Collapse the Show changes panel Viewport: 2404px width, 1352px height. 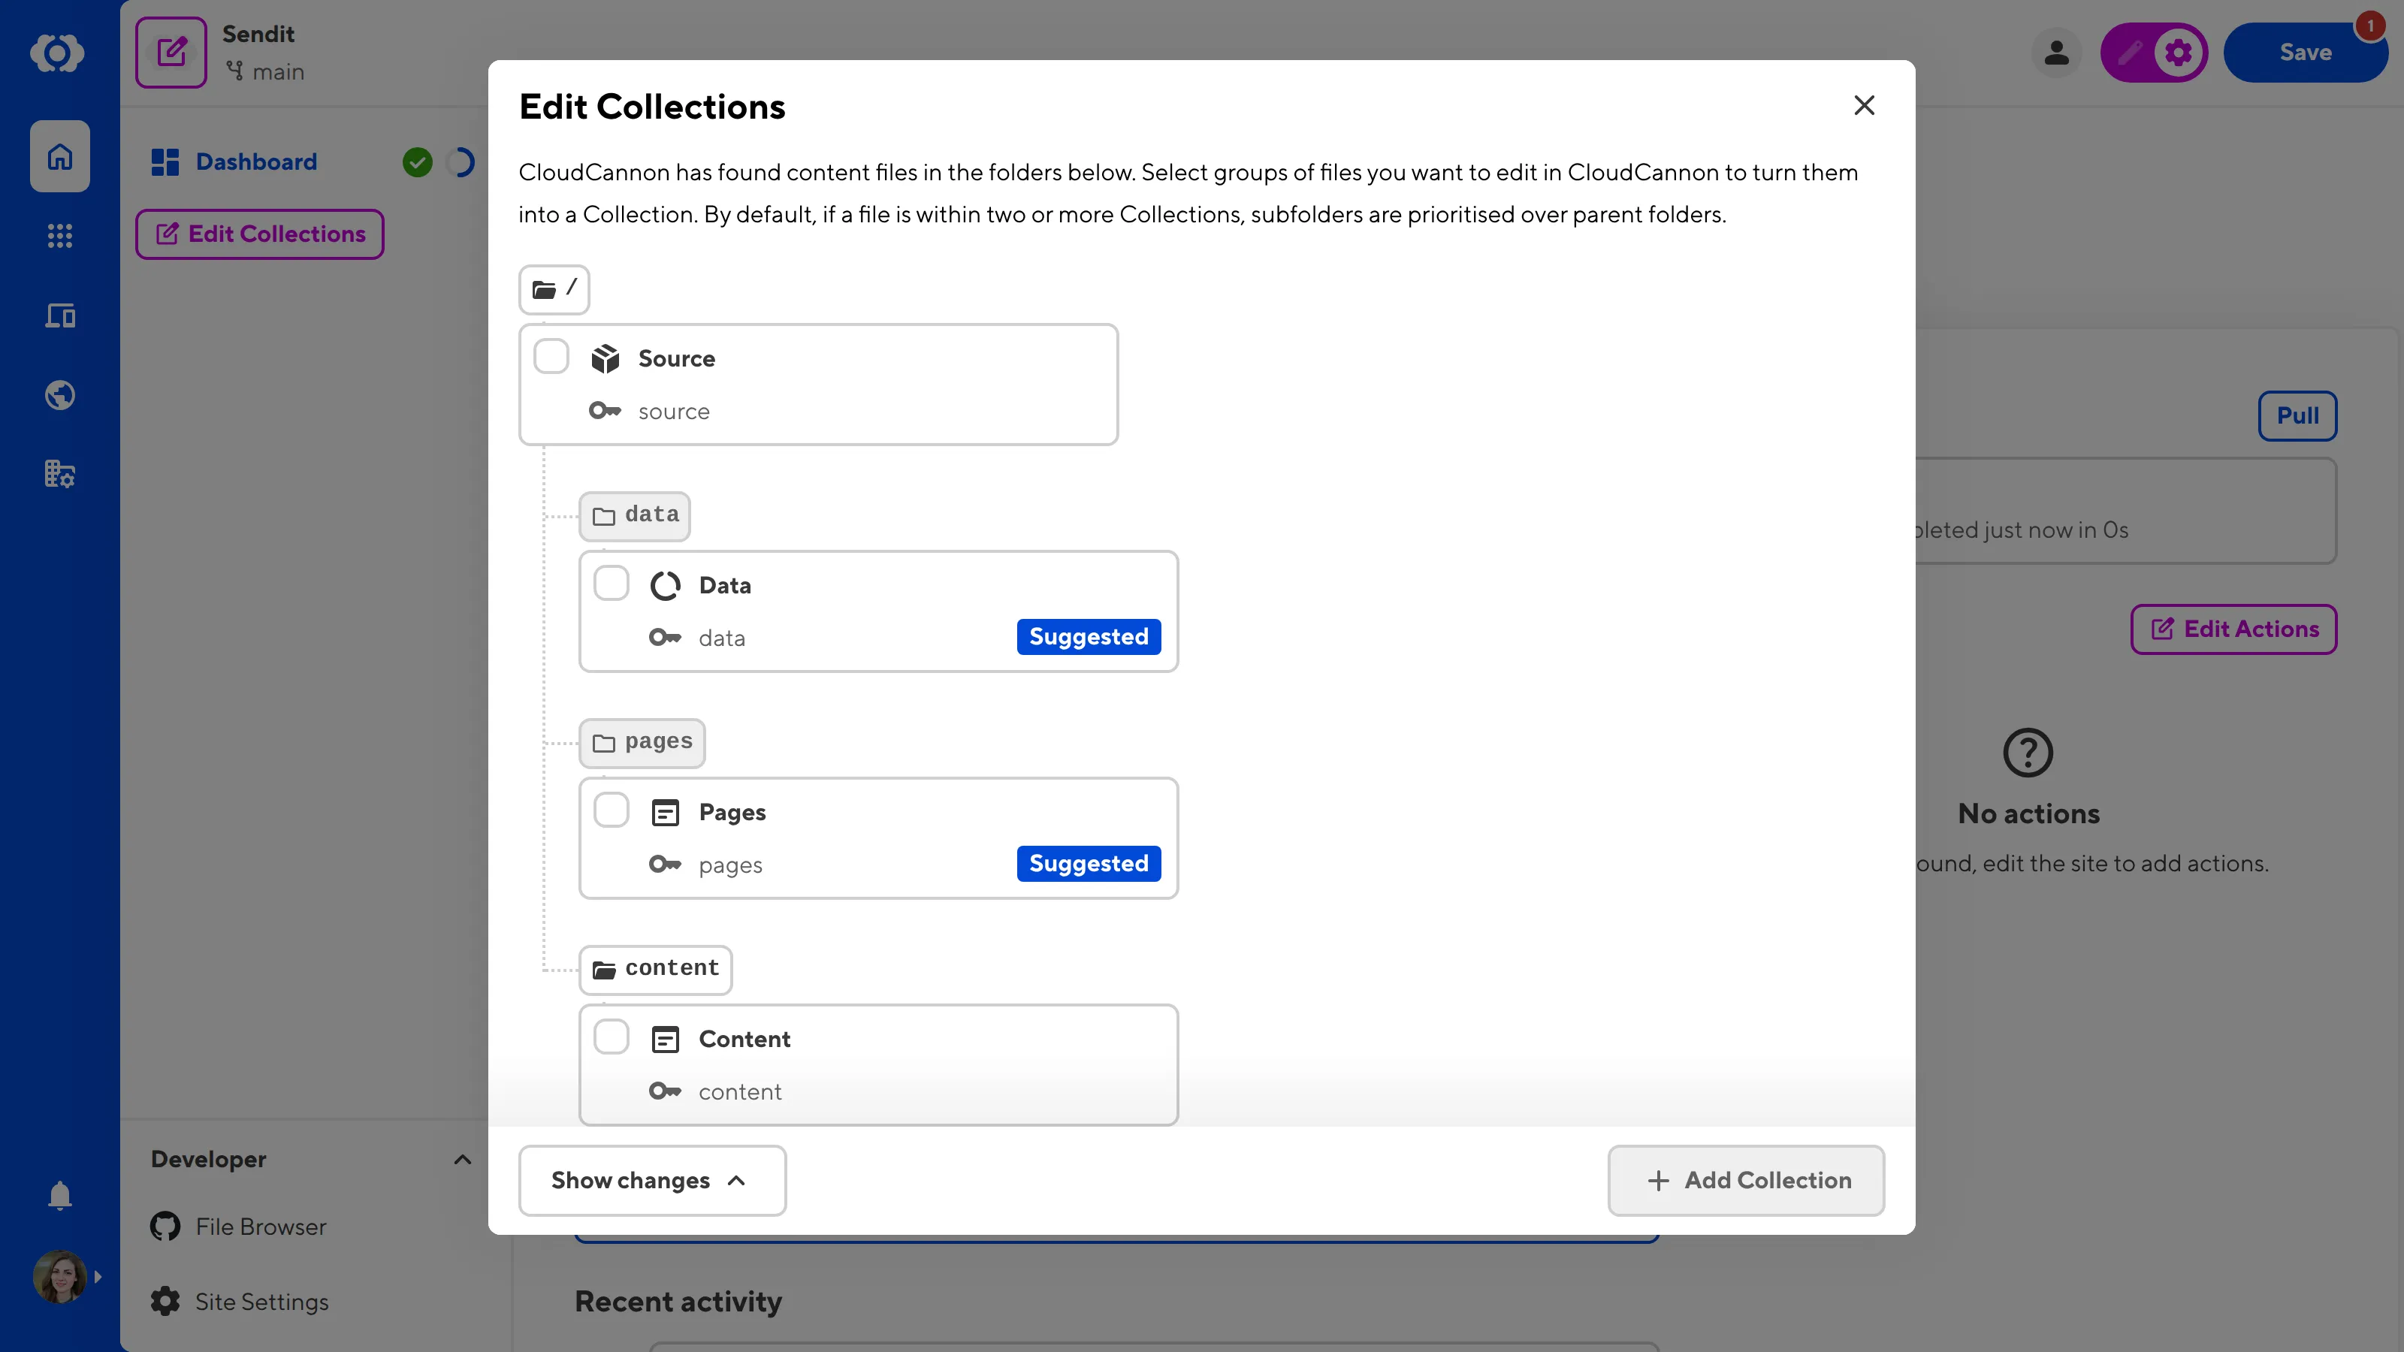(x=651, y=1180)
